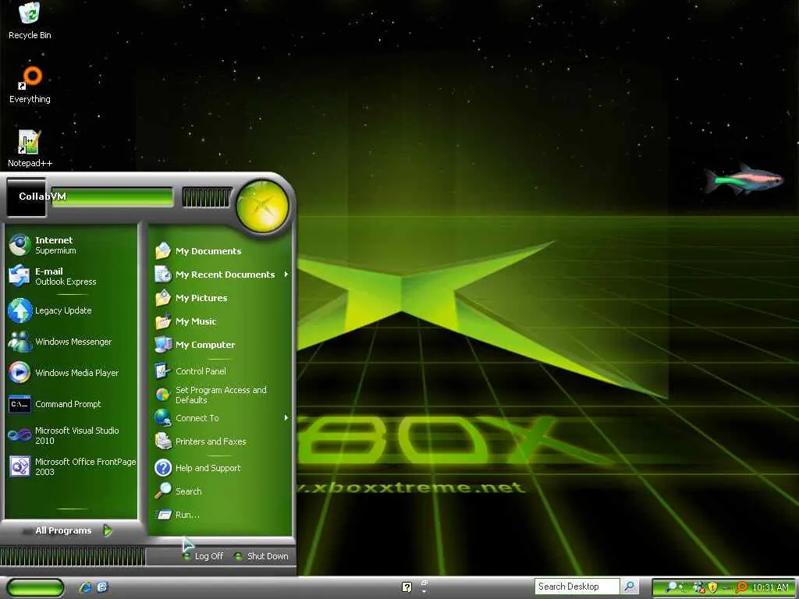799x599 pixels.
Task: Open the Notepad++ desktop shortcut
Action: pos(30,149)
